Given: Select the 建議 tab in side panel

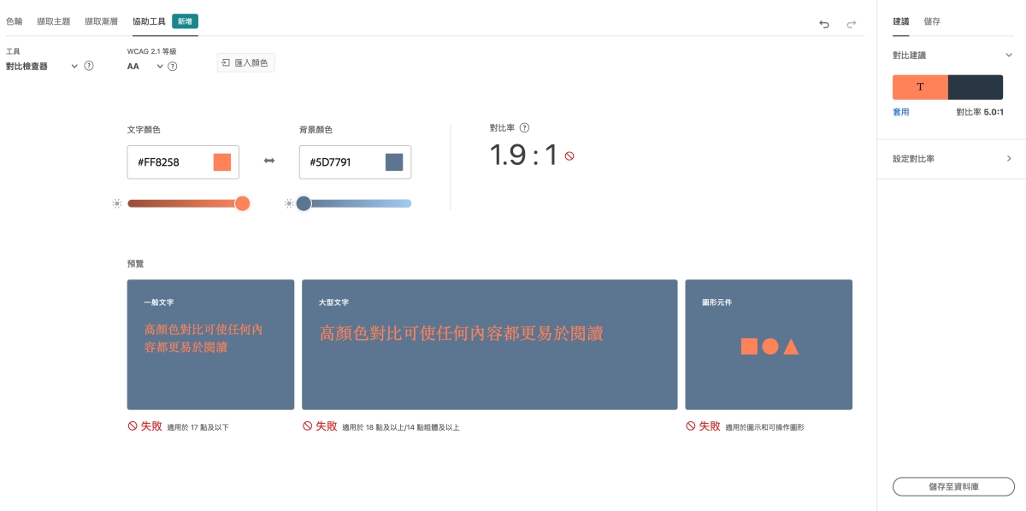Looking at the screenshot, I should click(x=901, y=21).
